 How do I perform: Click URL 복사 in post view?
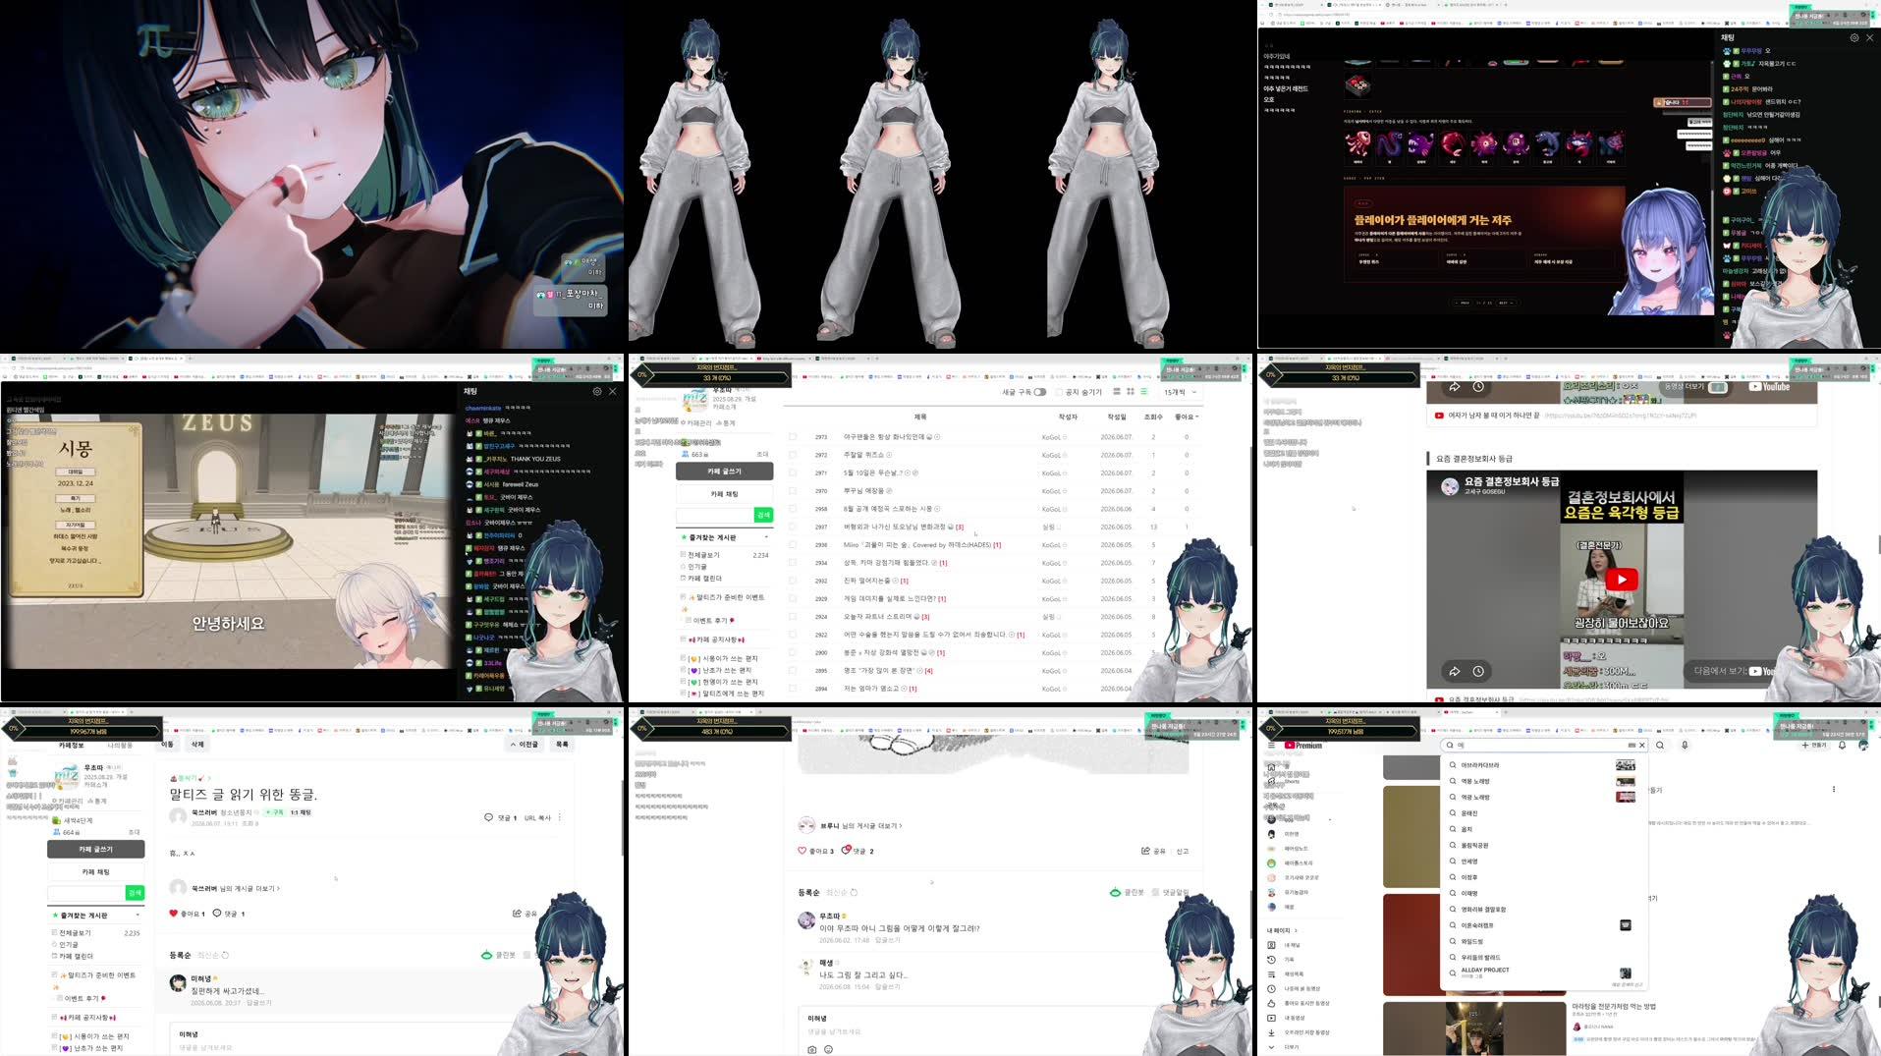pos(537,817)
